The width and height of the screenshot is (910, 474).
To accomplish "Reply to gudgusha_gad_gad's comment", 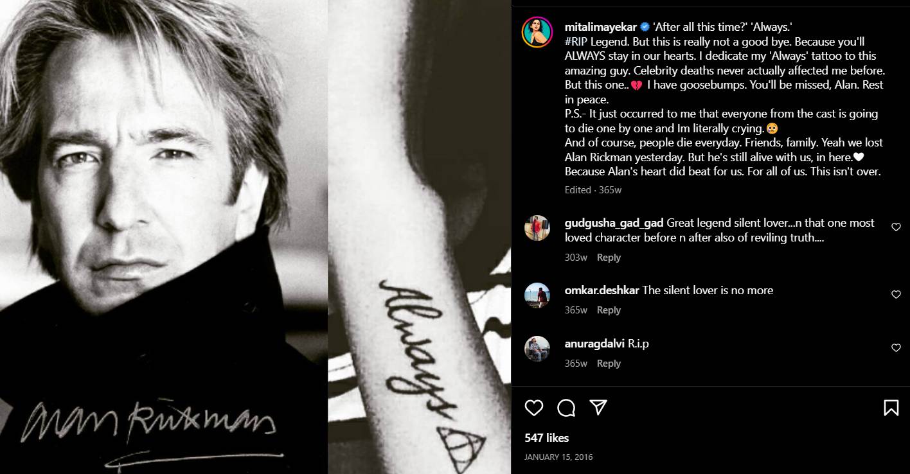I will tap(609, 258).
